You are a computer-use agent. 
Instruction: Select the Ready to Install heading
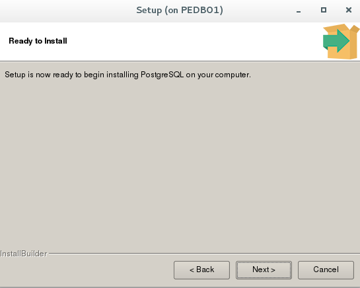coord(38,41)
